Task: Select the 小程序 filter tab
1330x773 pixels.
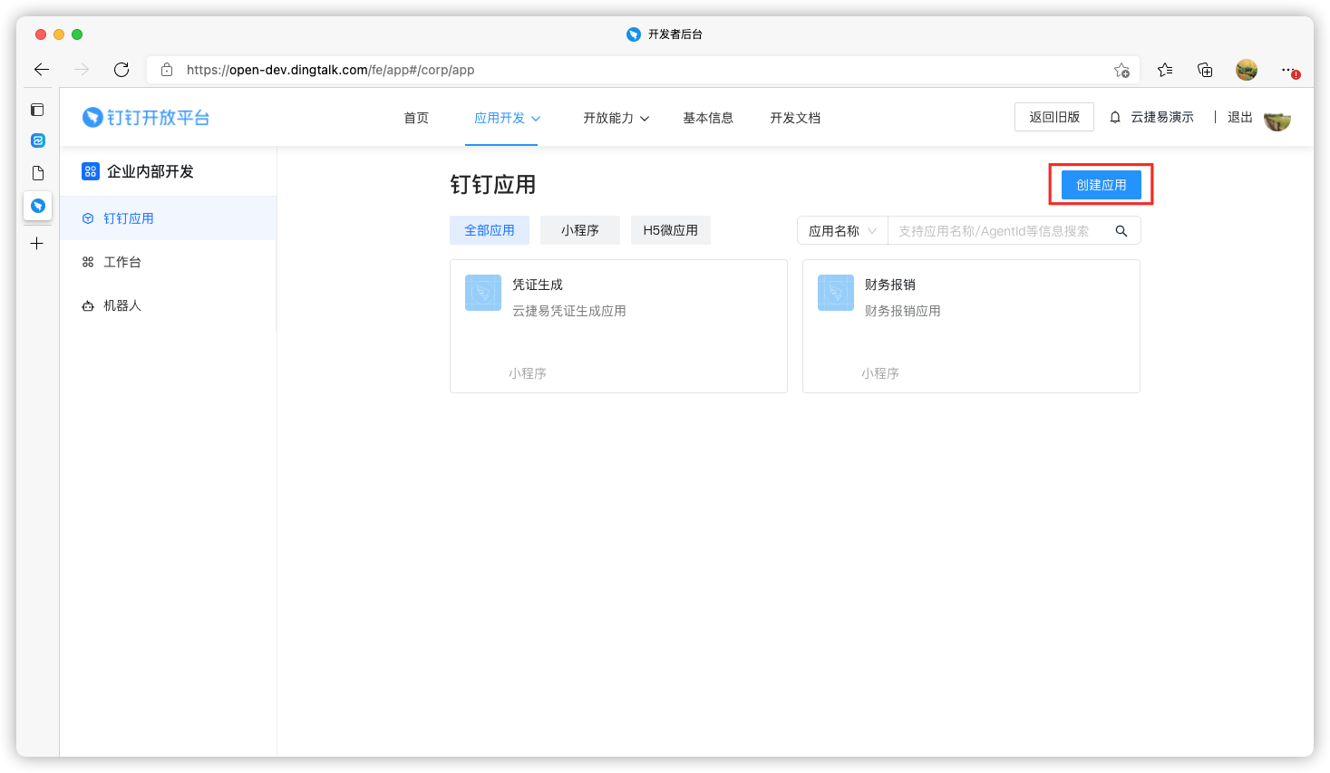Action: pos(580,230)
